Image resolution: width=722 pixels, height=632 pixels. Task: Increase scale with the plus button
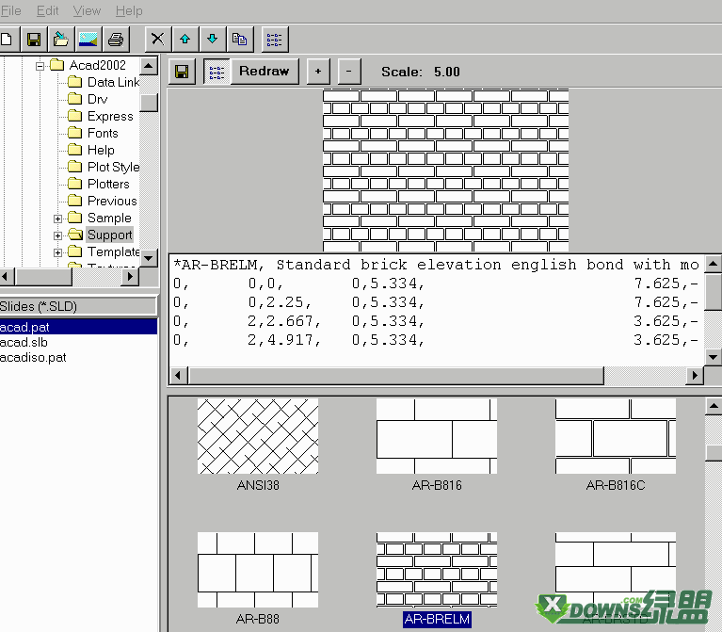318,72
